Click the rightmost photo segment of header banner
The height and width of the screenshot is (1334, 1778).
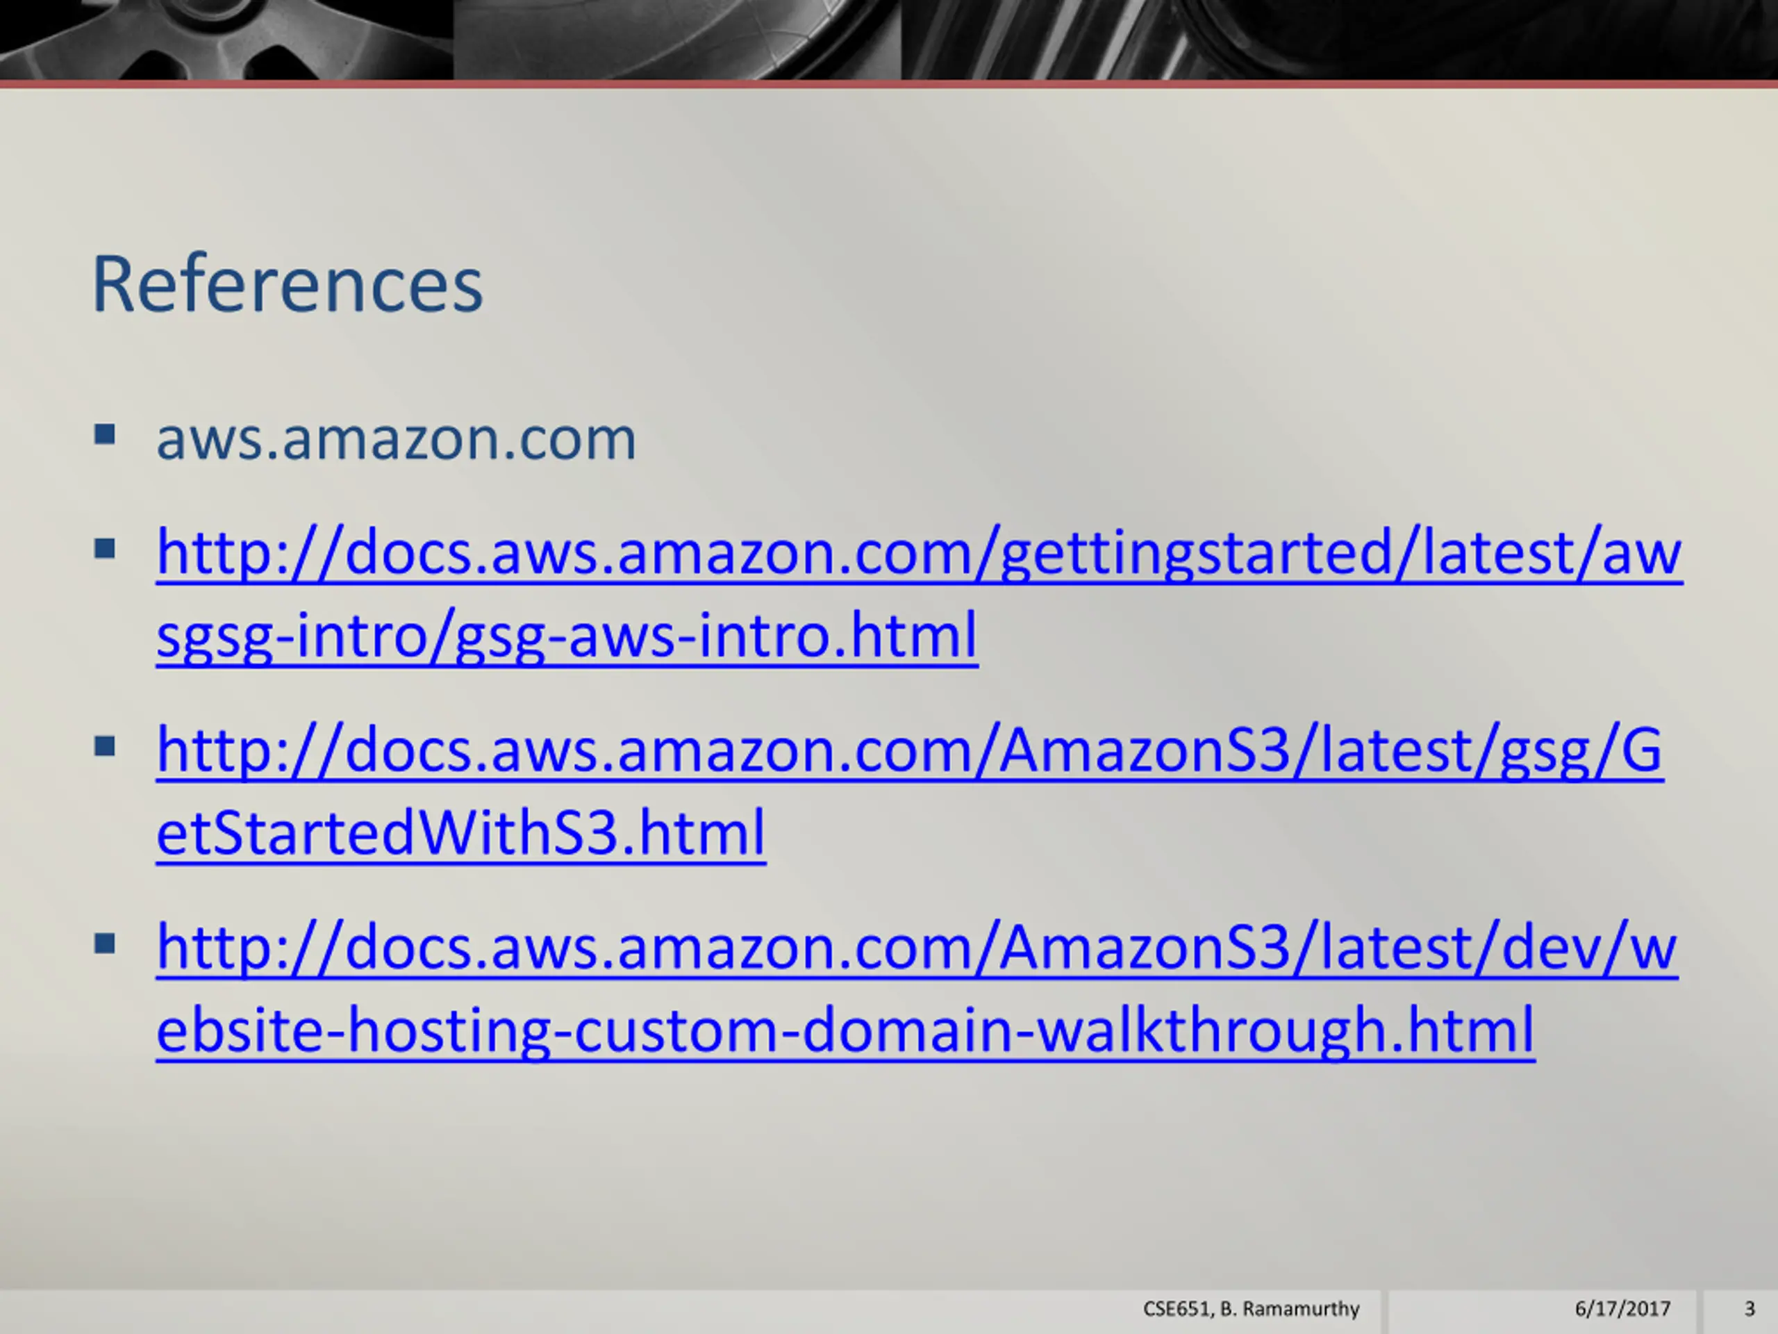coord(1339,40)
